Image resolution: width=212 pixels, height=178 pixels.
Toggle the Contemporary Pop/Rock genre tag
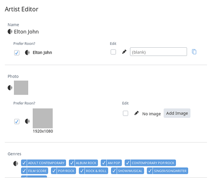(x=150, y=163)
